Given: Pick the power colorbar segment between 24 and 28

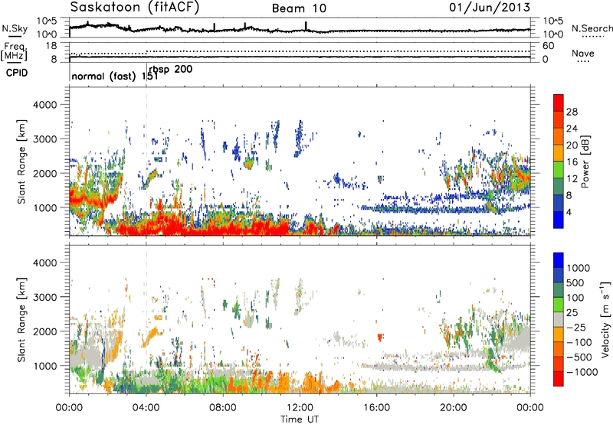Looking at the screenshot, I should point(559,120).
